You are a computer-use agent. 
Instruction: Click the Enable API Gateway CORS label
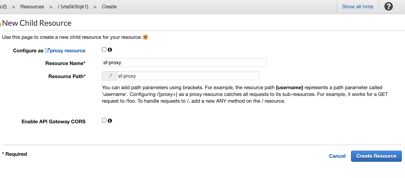(x=53, y=122)
